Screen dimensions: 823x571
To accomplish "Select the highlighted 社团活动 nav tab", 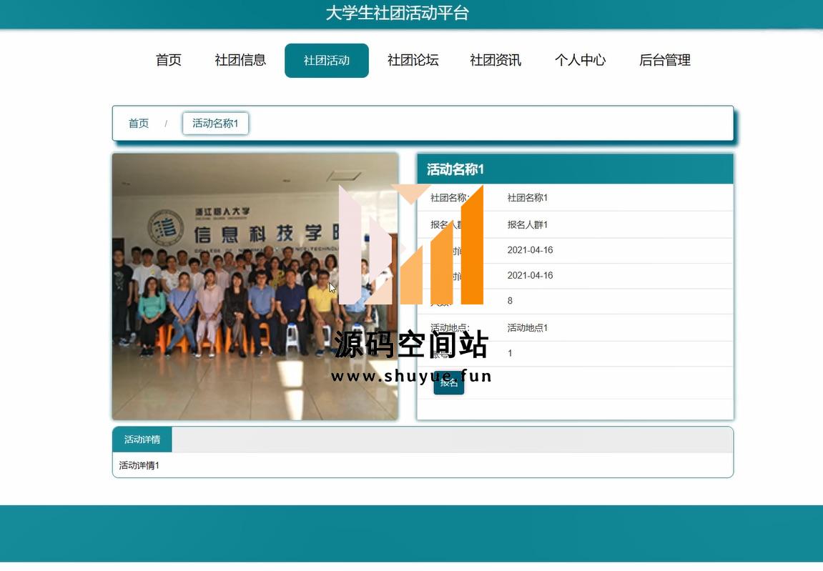I will (326, 61).
